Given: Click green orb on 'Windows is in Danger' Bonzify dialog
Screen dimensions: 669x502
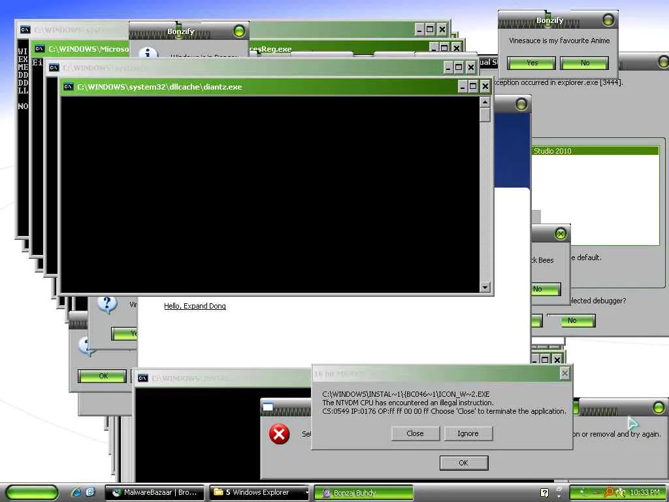Looking at the screenshot, I should [239, 31].
